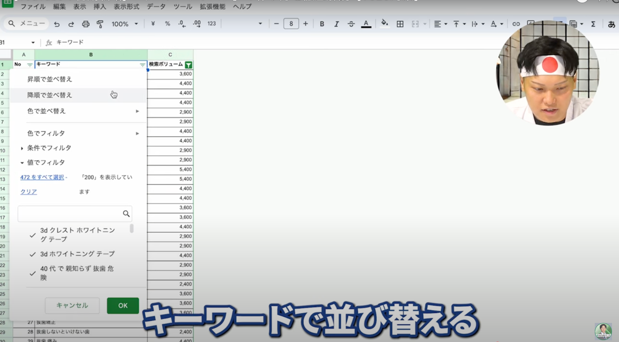Viewport: 619px width, 342px height.
Task: Toggle the 40 代 で 親知らず 抜歯 危険 checkbox
Action: click(x=33, y=273)
